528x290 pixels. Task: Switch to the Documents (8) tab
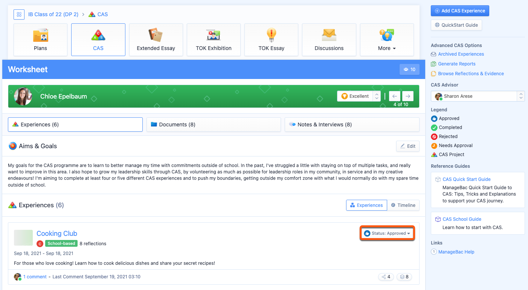[214, 125]
